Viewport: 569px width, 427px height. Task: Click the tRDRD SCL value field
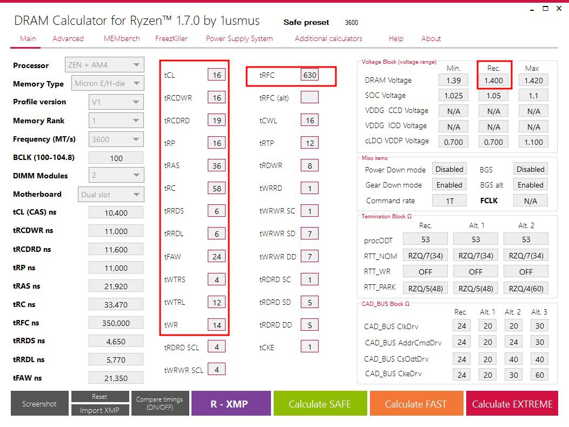[x=217, y=347]
